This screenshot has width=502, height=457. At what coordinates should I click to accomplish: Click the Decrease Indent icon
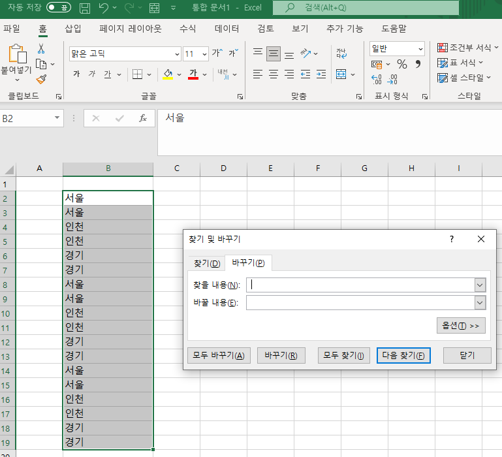[306, 74]
